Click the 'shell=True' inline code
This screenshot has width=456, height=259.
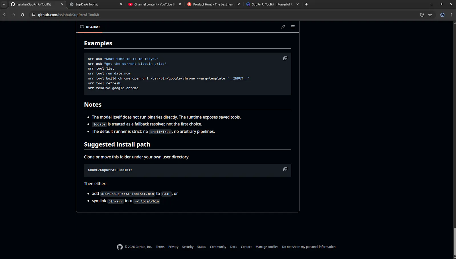[160, 132]
